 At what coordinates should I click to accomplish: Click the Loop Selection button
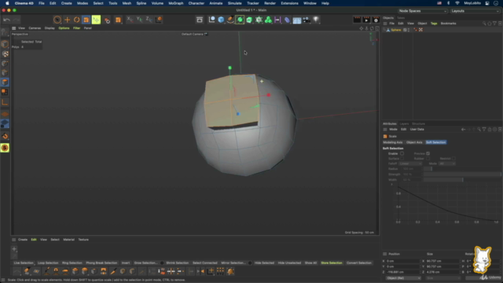(x=48, y=263)
